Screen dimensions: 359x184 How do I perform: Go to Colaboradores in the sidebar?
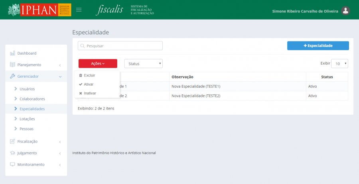(32, 99)
